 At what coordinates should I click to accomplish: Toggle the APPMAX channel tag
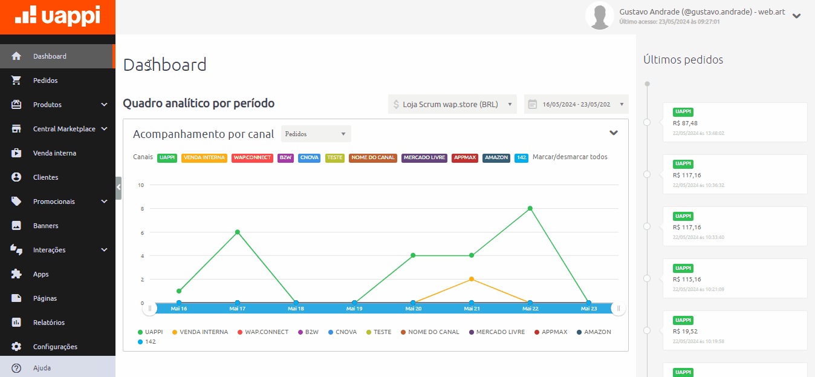(x=465, y=157)
